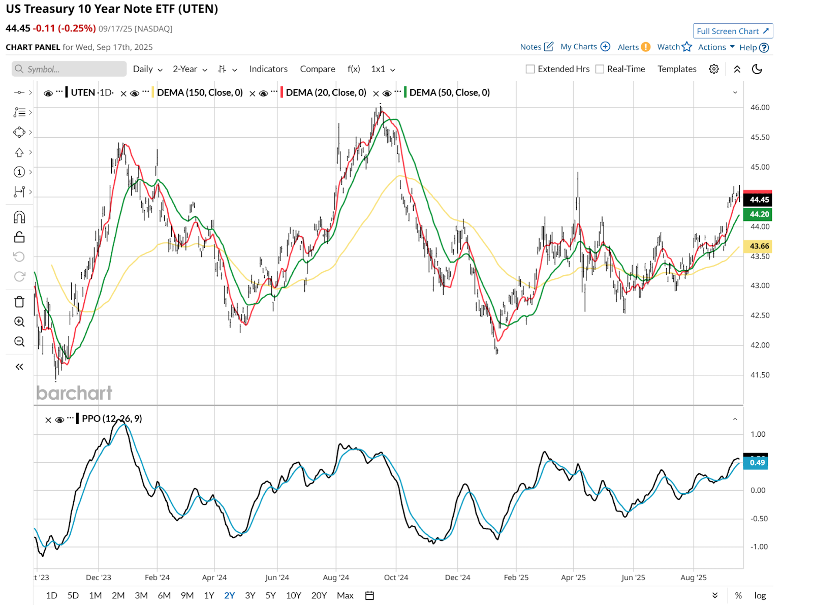Click the lock drawings padlock icon
Viewport: 813px width, 609px height.
[x=19, y=237]
